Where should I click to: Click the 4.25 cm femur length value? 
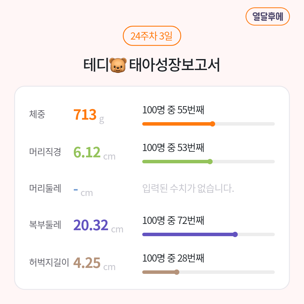coord(94,263)
